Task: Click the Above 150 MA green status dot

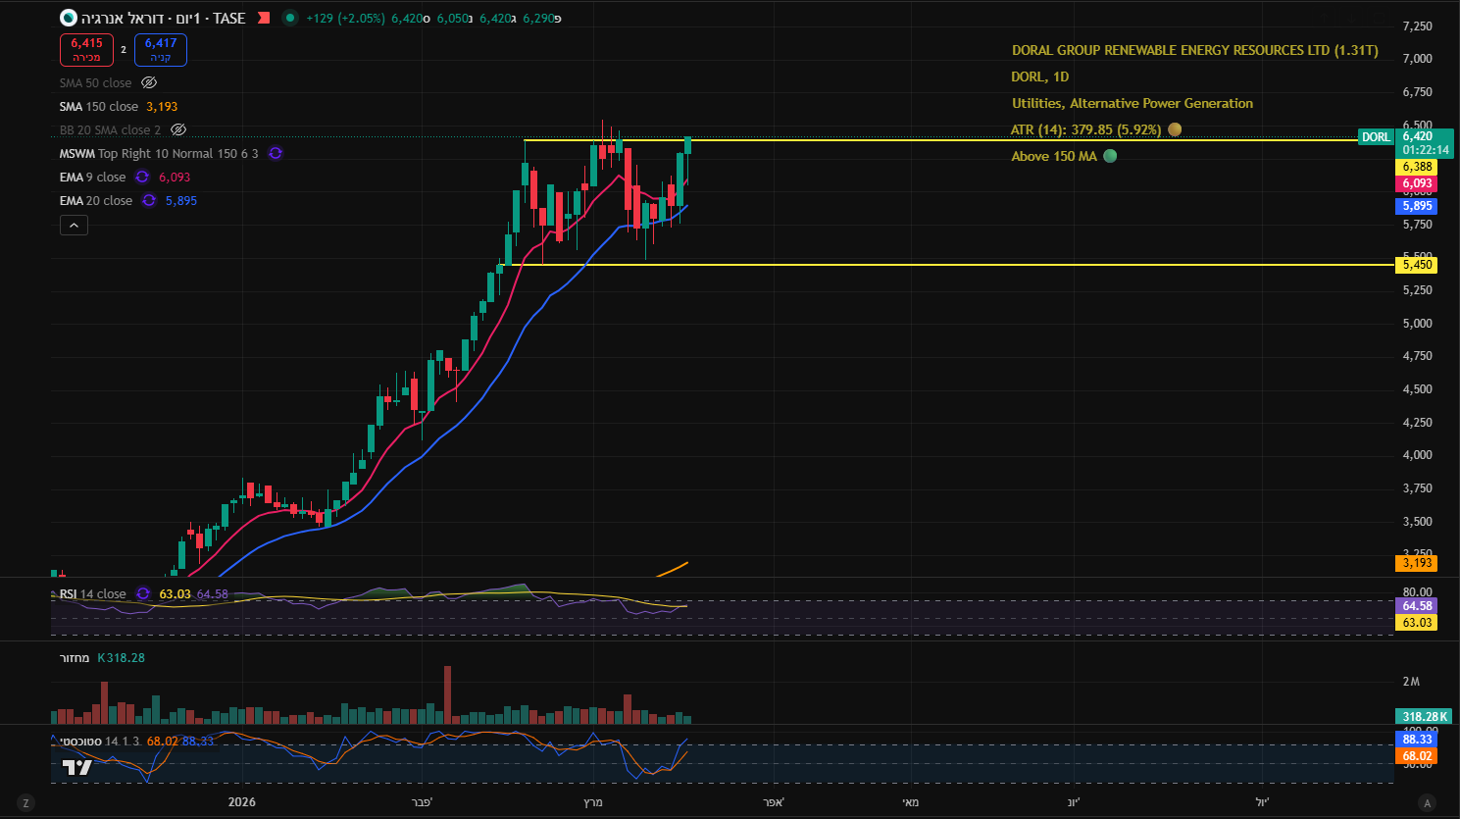Action: (1110, 156)
